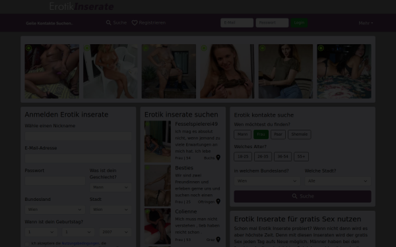The height and width of the screenshot is (247, 396).
Task: Focus the E-Mail login field
Action: point(237,22)
